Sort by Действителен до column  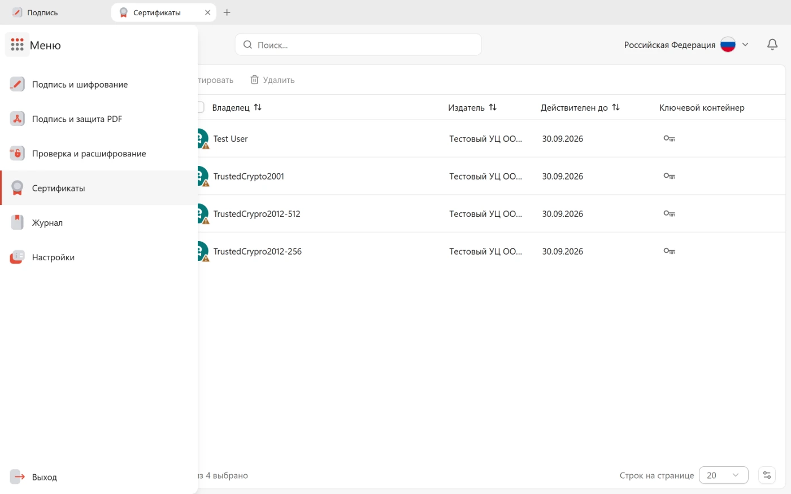tap(616, 107)
